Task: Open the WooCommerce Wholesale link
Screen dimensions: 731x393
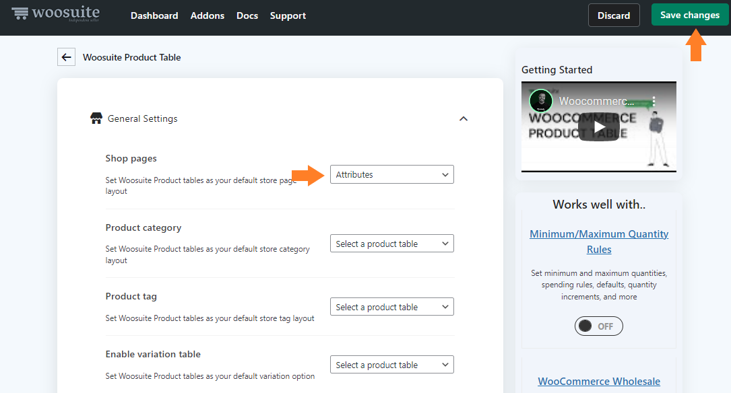Action: coord(598,382)
